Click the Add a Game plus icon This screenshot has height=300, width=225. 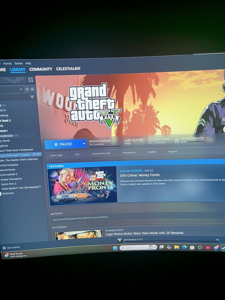click(x=4, y=248)
